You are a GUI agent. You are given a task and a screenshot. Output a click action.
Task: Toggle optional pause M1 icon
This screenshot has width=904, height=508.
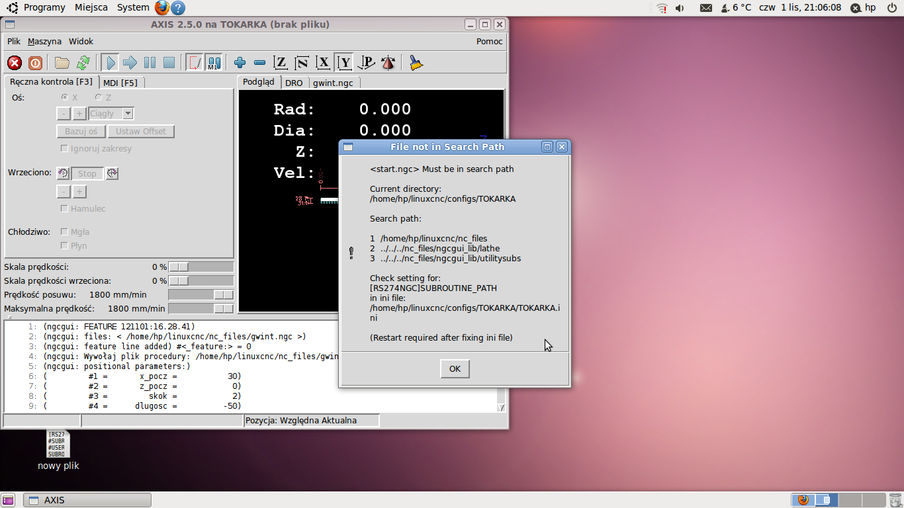point(214,63)
